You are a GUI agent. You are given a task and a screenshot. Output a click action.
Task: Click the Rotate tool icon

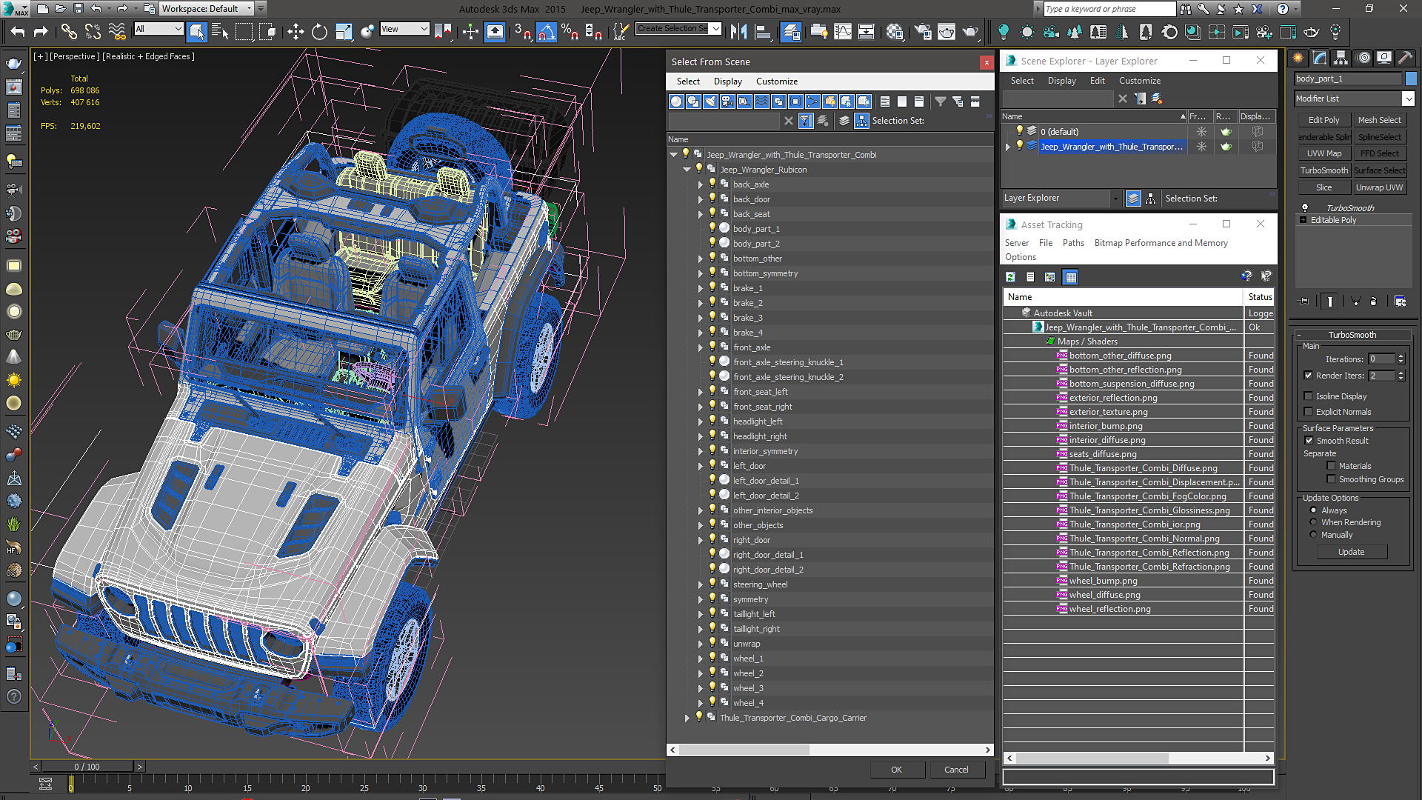(319, 32)
